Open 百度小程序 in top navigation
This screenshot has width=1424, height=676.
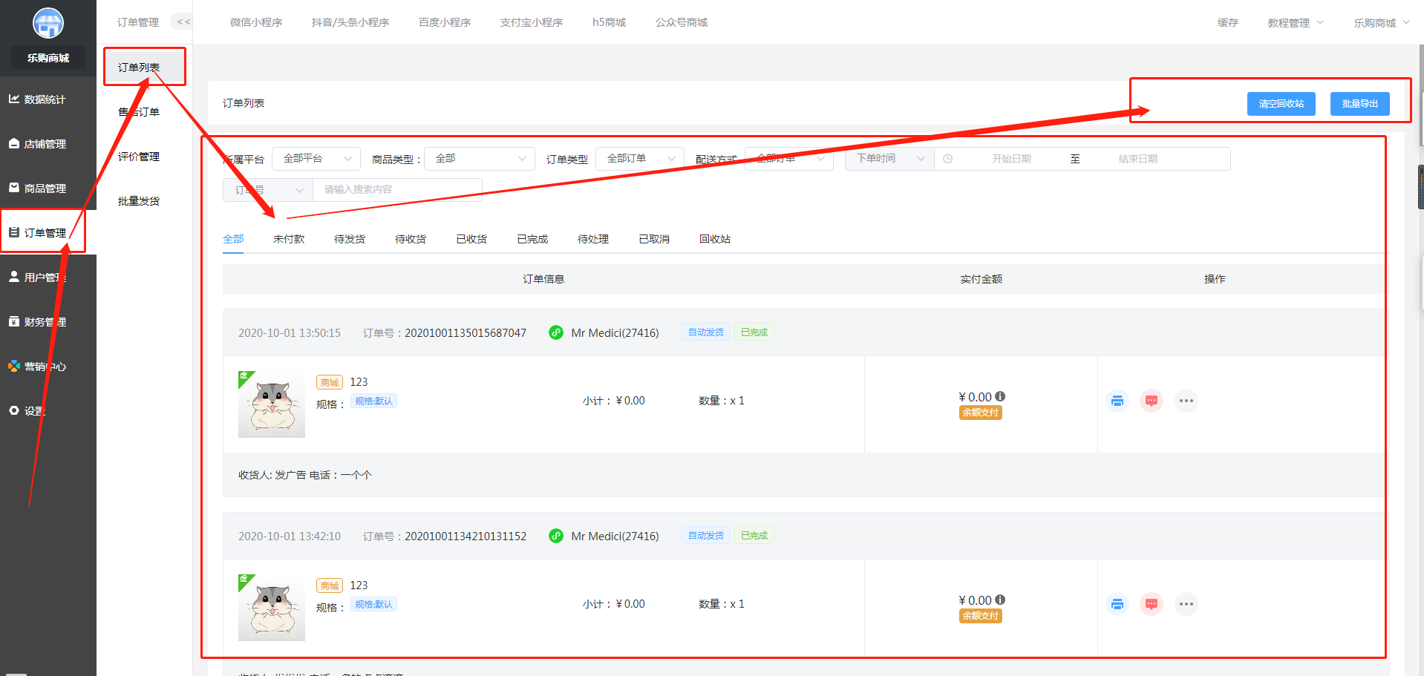point(445,22)
